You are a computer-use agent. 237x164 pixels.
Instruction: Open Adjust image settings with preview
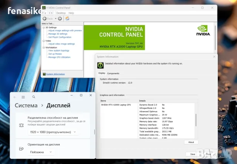(x=65, y=30)
